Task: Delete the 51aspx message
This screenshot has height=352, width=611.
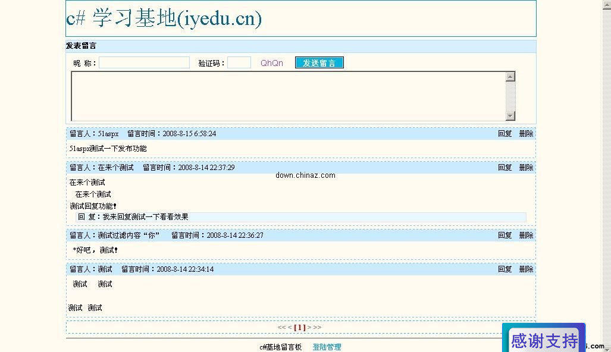Action: coord(526,134)
